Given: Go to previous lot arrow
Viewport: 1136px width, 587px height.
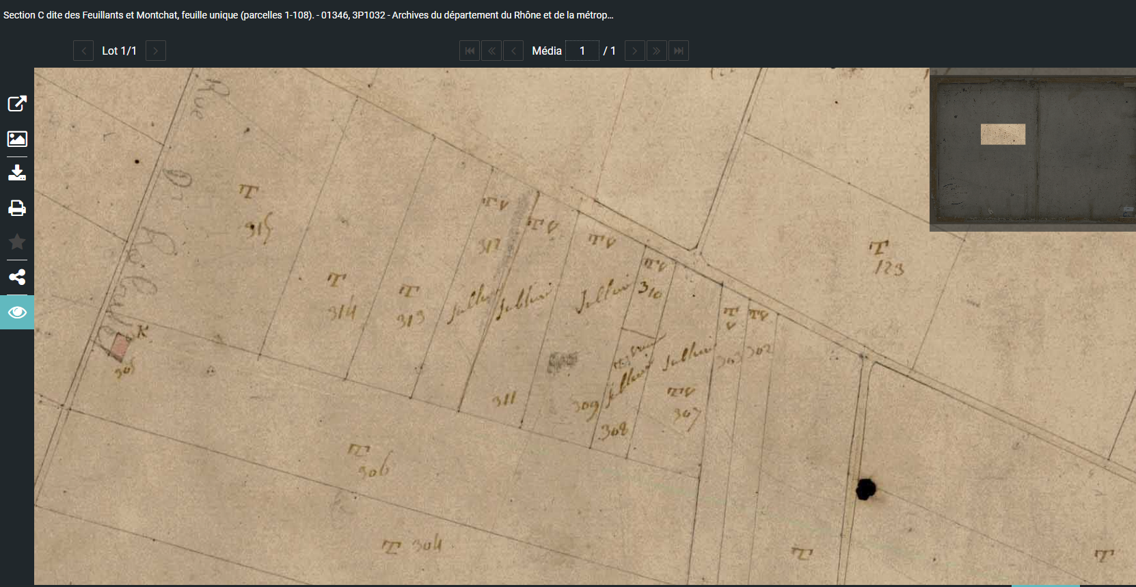Looking at the screenshot, I should (83, 51).
